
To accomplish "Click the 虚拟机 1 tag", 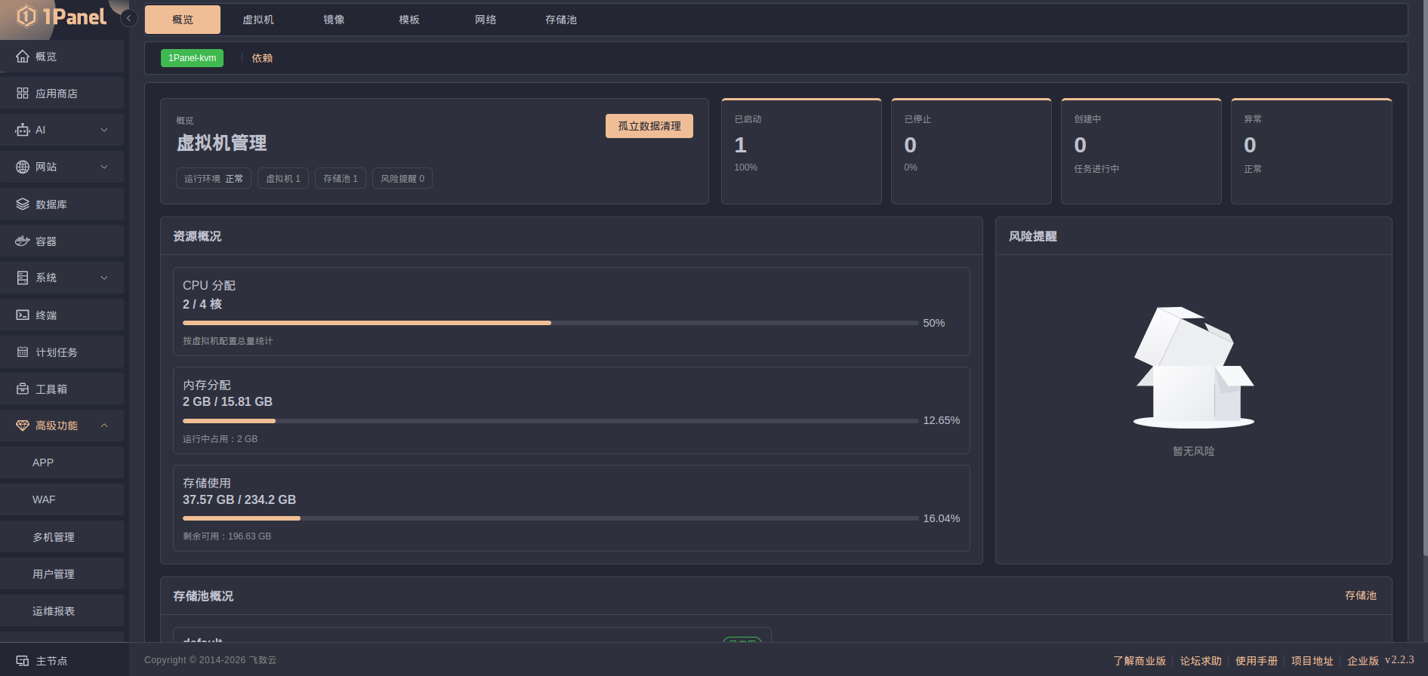I will click(x=283, y=179).
